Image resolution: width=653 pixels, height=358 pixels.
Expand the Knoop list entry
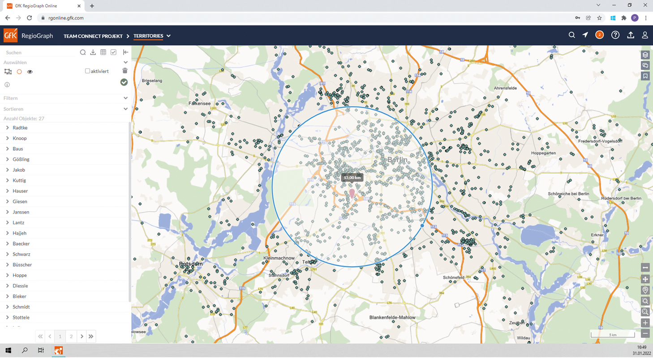8,138
